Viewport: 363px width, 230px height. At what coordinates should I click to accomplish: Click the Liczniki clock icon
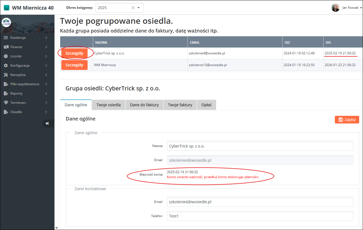pos(6,56)
